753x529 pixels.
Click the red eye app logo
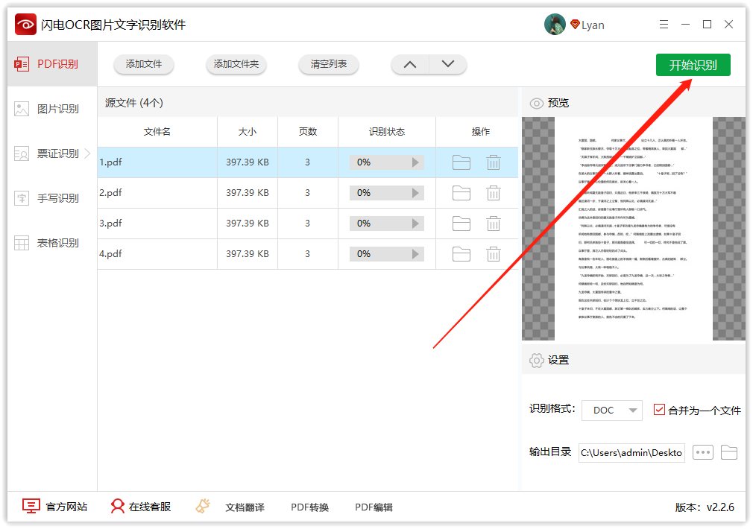(25, 25)
